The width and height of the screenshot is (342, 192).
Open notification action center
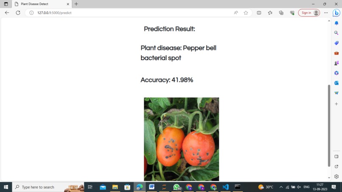(x=334, y=187)
